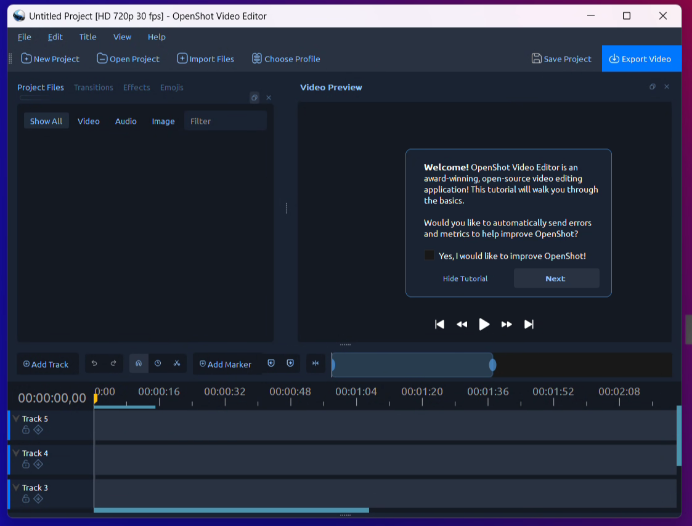
Task: Click the undo arrow icon
Action: tap(94, 363)
